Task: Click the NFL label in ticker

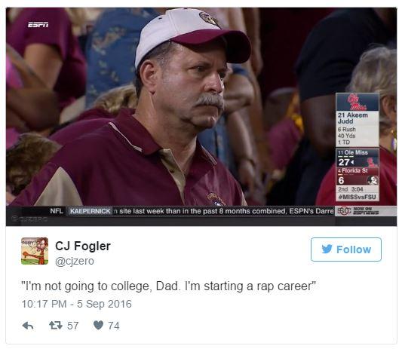Action: [x=57, y=211]
